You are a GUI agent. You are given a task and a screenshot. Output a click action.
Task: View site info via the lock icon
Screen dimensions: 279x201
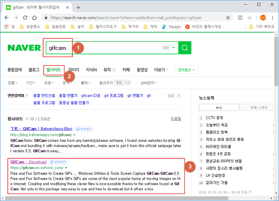coord(46,17)
